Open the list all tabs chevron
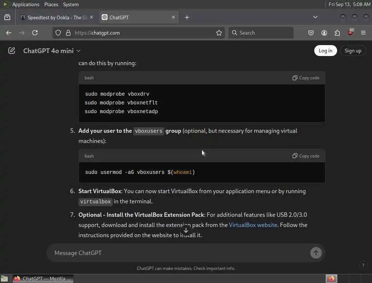Viewport: 372px width, 283px height. tap(315, 17)
